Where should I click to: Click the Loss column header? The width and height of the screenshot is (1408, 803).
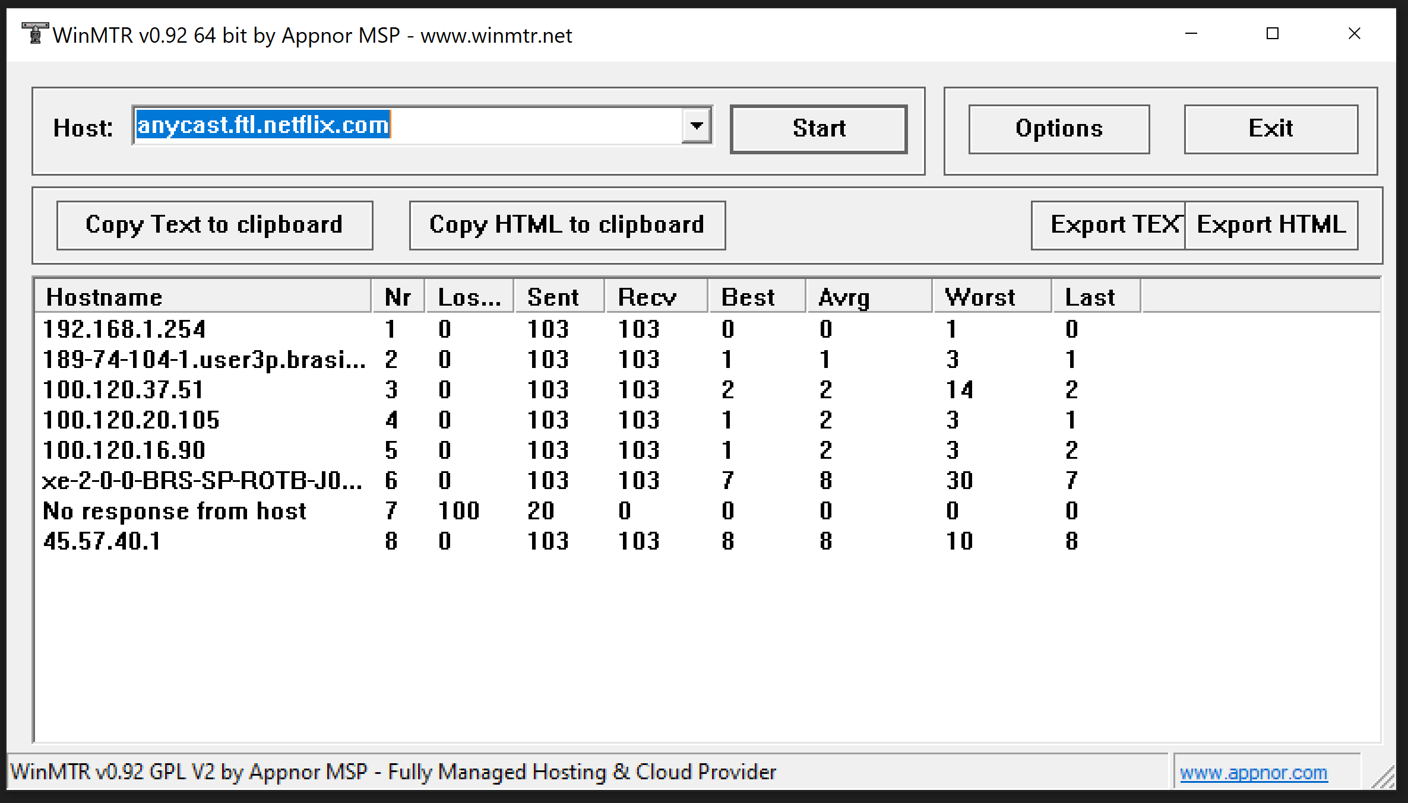point(469,296)
